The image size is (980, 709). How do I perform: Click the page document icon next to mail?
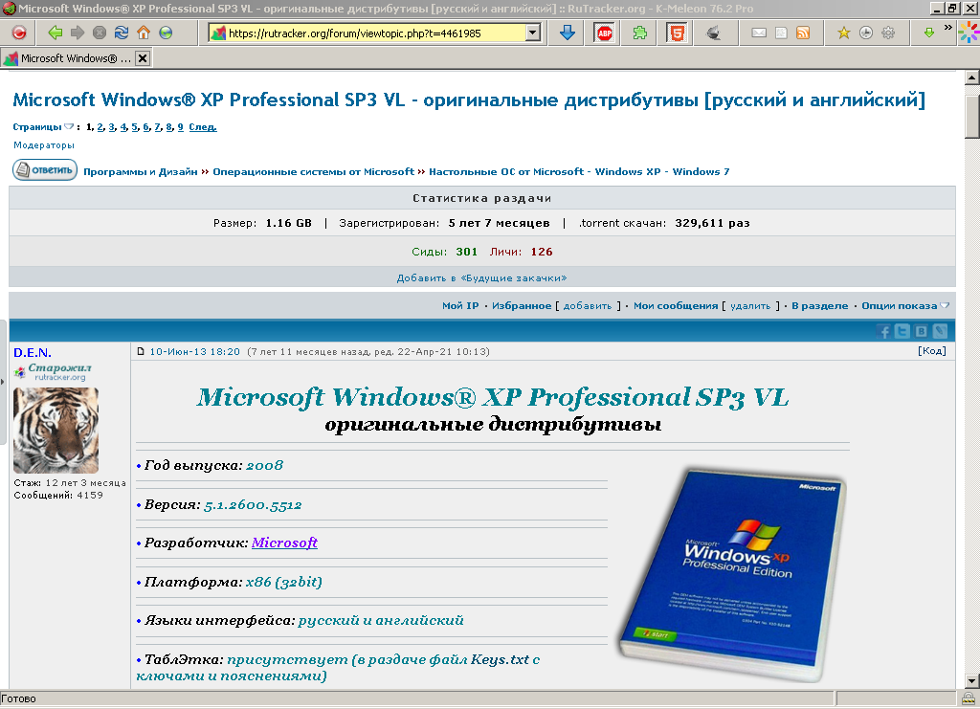tap(781, 33)
